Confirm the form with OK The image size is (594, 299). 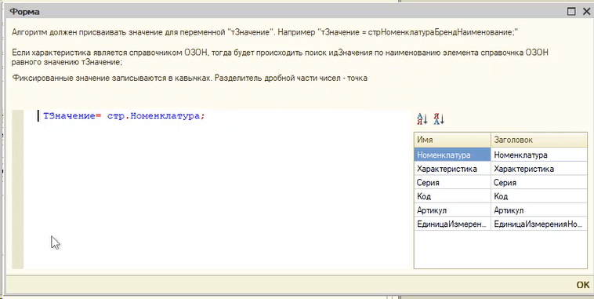tap(582, 285)
